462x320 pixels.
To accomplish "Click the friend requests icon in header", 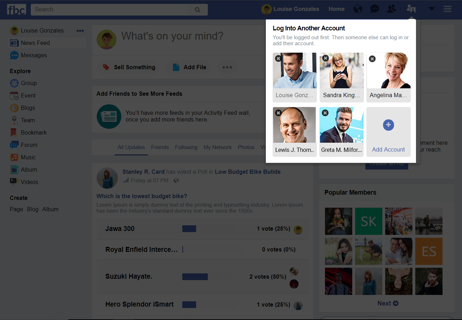I will [391, 9].
